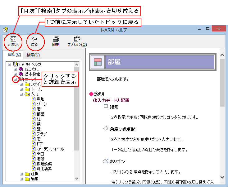Viewport: 228px width, 187px height.
Task: Select the はじめに book icon
Action: point(21,69)
